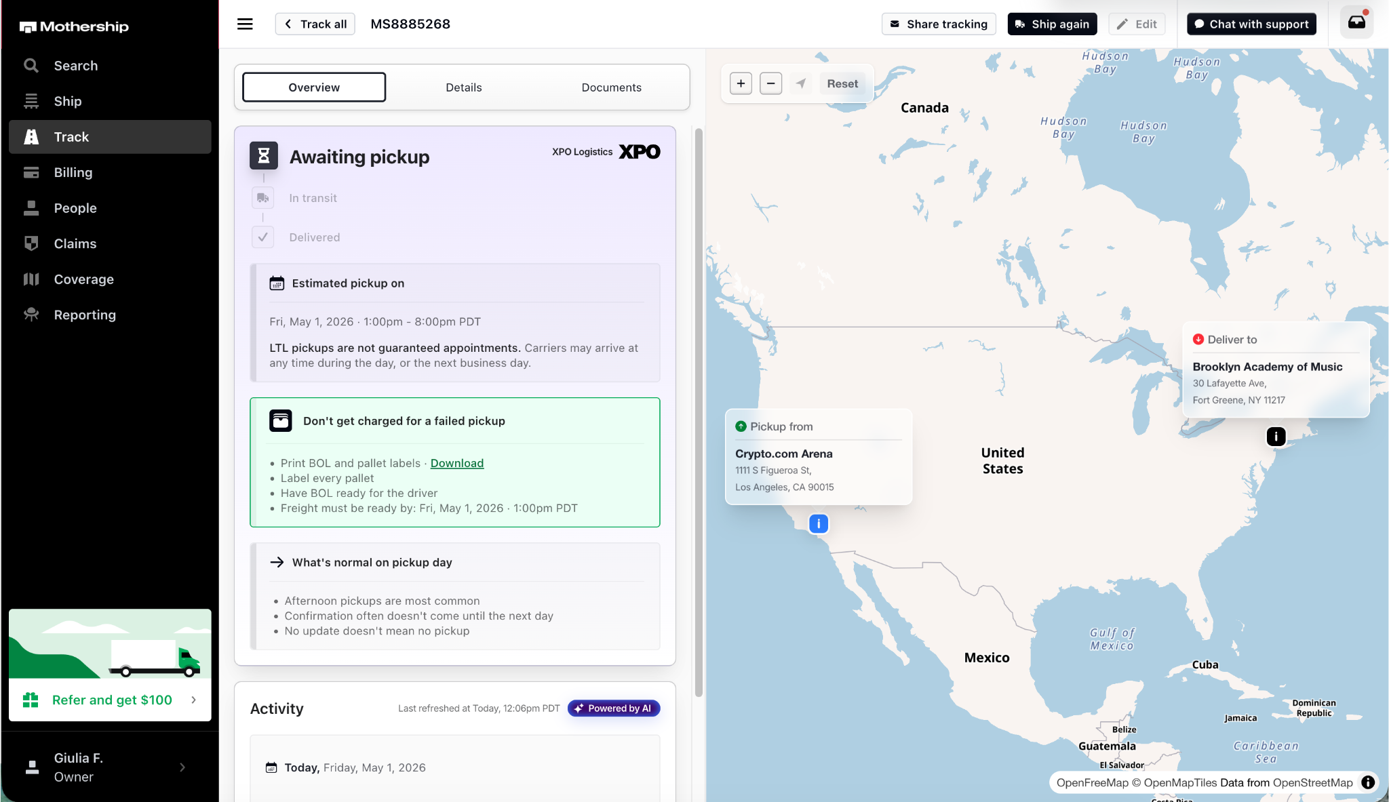
Task: Click the Deliver to red arrow icon
Action: click(x=1198, y=339)
